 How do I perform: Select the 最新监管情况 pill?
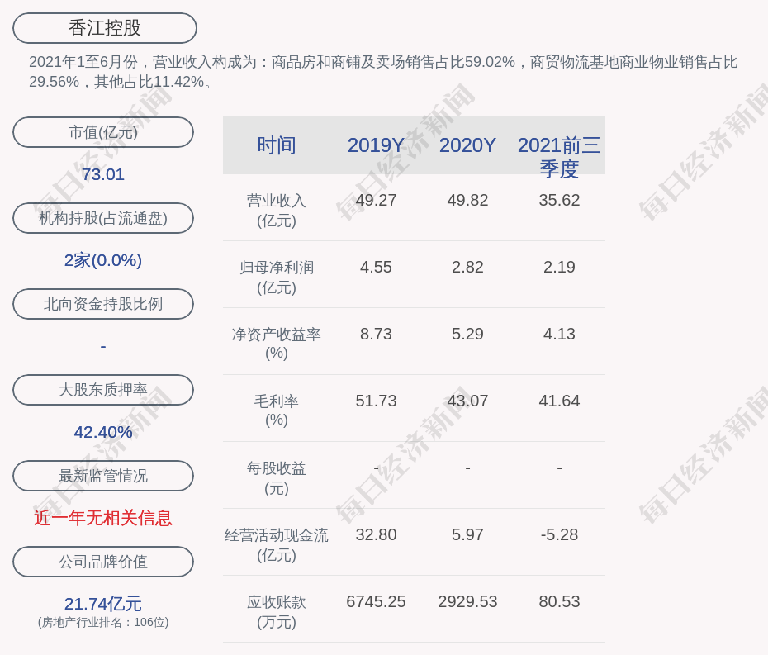[103, 476]
